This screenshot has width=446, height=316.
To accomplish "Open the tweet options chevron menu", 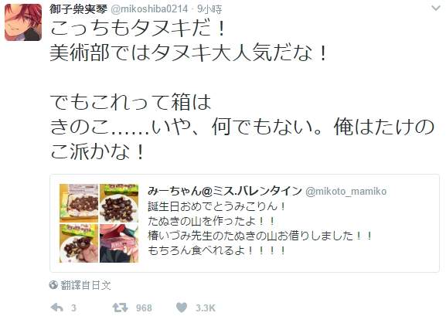I will coord(435,8).
